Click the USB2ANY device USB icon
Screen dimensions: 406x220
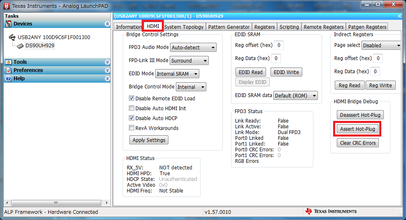(12, 37)
